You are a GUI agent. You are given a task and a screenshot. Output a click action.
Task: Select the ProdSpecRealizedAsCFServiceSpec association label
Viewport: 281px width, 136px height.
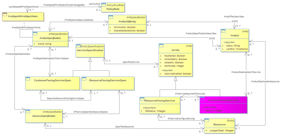(51, 58)
